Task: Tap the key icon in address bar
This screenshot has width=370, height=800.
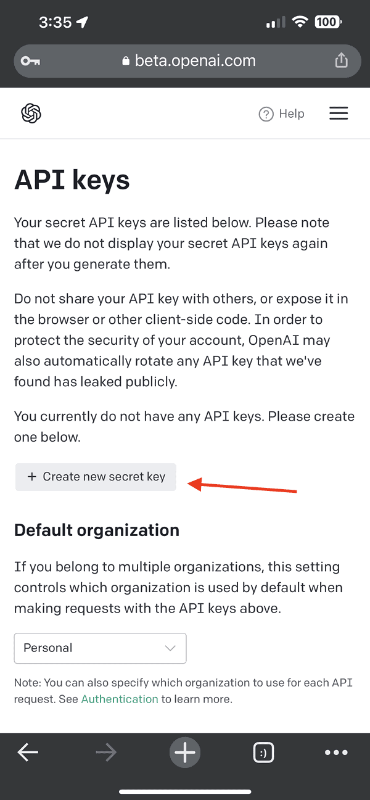Action: pos(29,60)
